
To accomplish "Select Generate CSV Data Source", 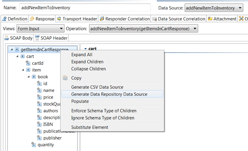I will pos(113,87).
